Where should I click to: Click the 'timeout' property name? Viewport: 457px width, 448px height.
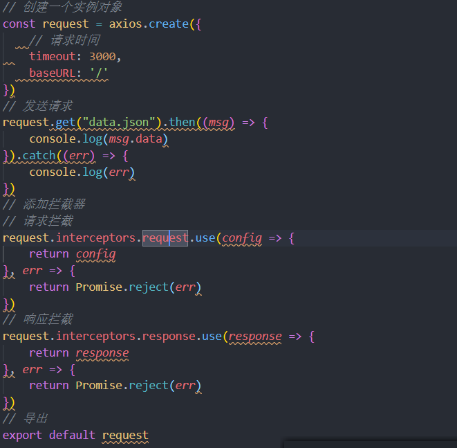[x=53, y=57]
